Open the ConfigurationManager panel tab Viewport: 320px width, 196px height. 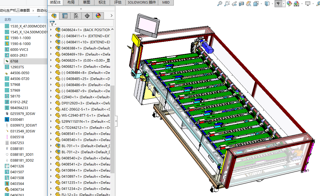[76, 16]
